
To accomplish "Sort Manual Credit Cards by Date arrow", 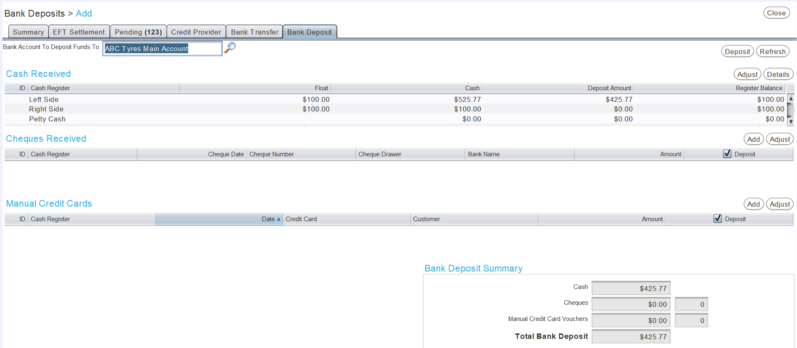I will click(x=279, y=219).
